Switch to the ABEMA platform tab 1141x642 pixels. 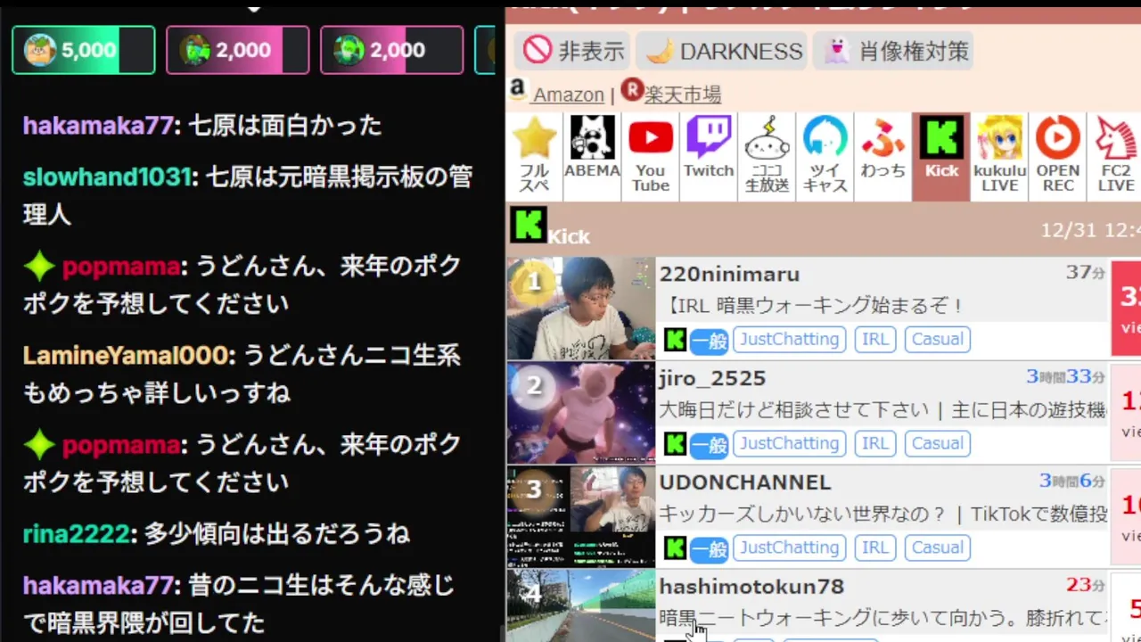pos(592,157)
